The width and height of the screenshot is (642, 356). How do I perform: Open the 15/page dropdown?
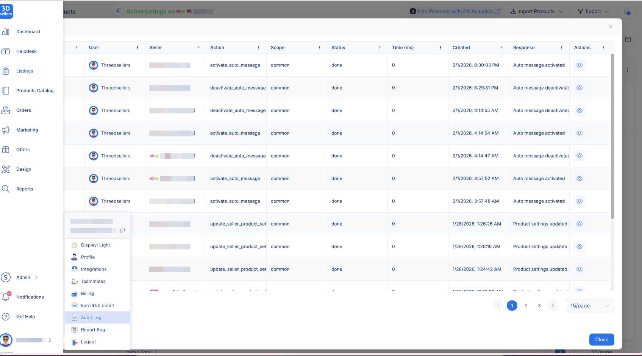(x=589, y=305)
